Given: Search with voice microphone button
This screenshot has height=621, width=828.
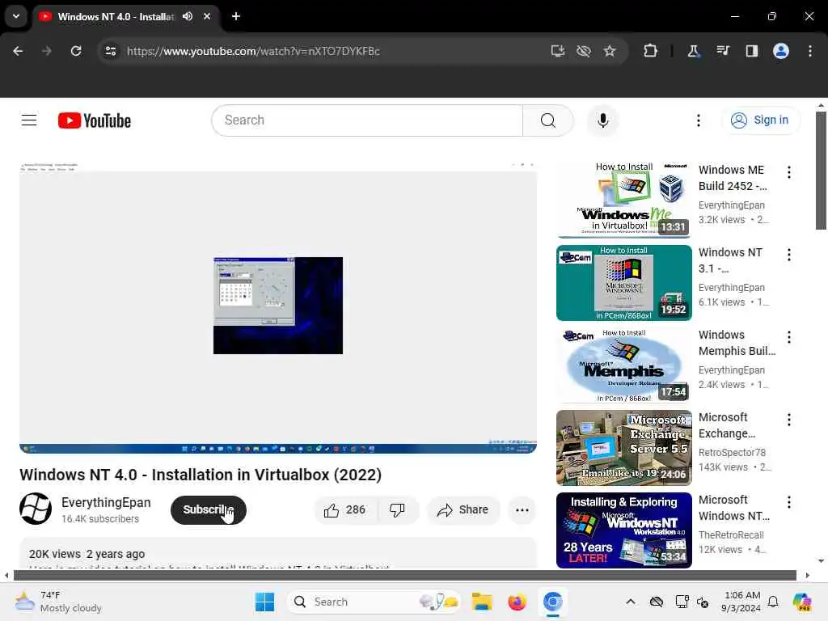Looking at the screenshot, I should 603,120.
